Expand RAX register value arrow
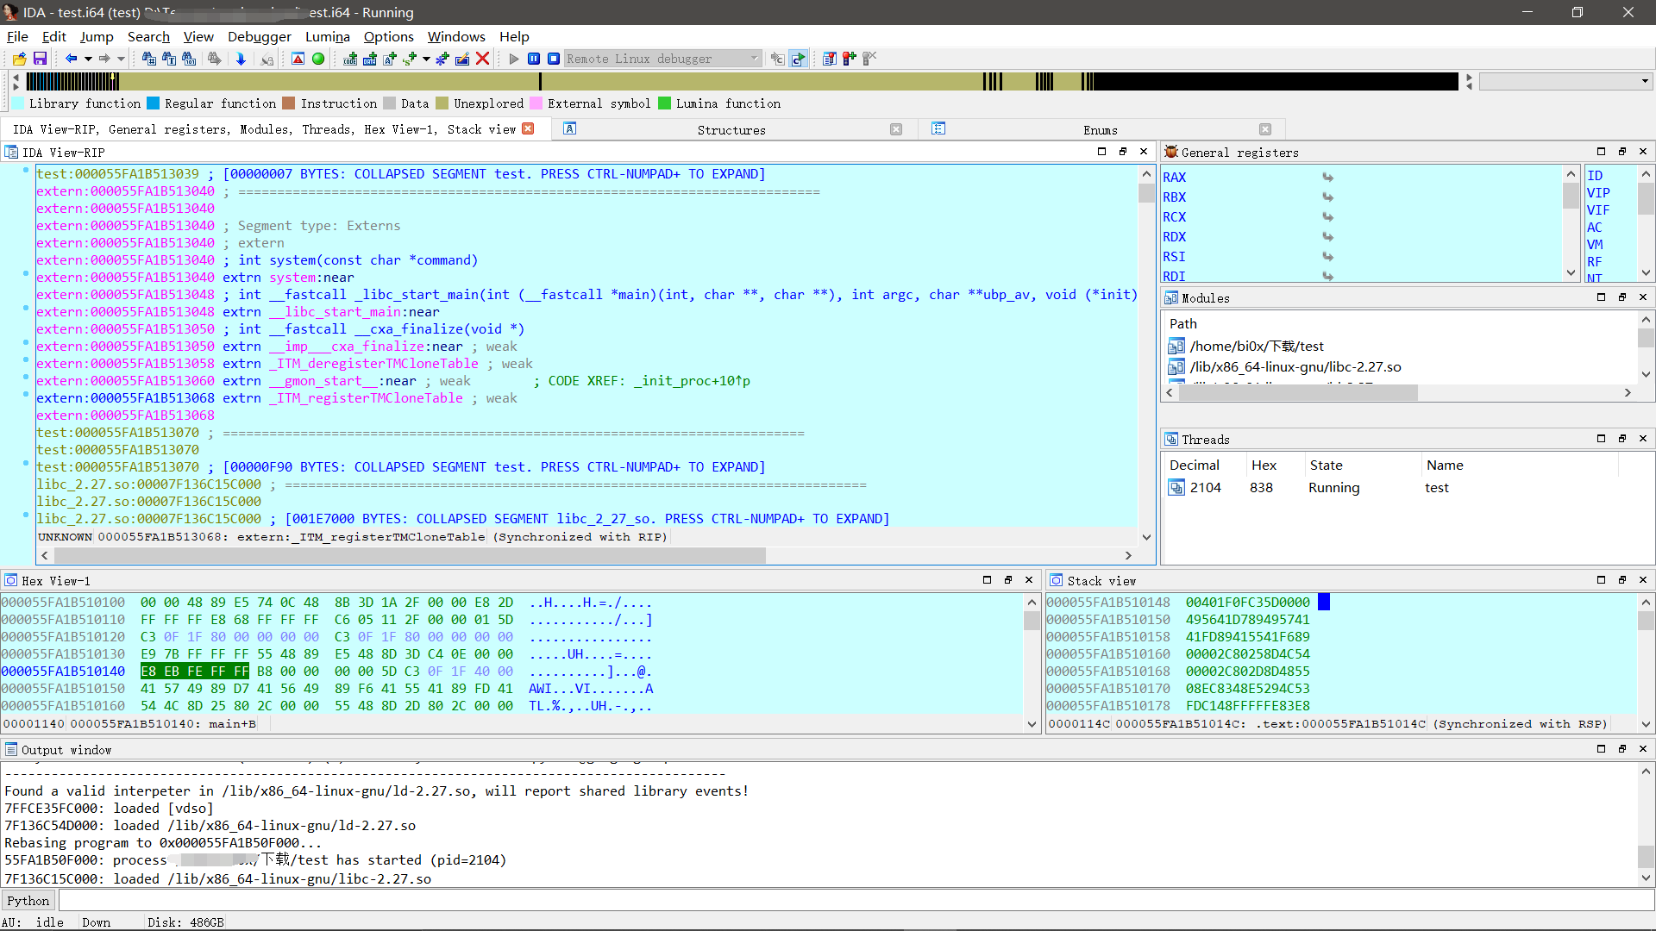1656x931 pixels. click(x=1328, y=178)
